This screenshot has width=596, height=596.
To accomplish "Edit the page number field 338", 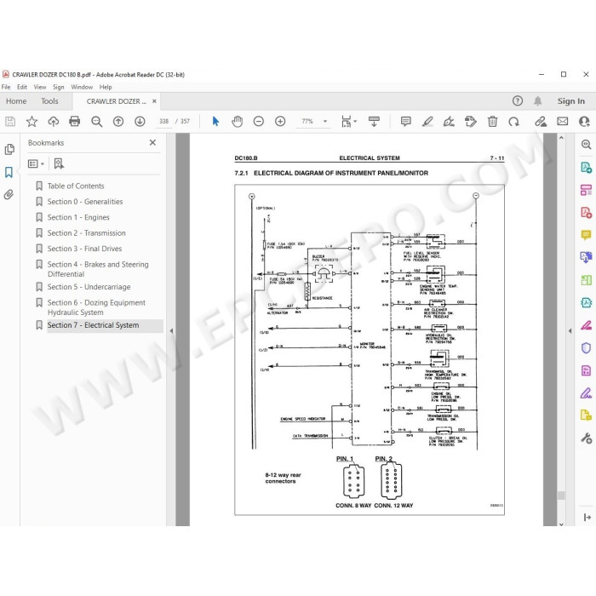I will (163, 121).
